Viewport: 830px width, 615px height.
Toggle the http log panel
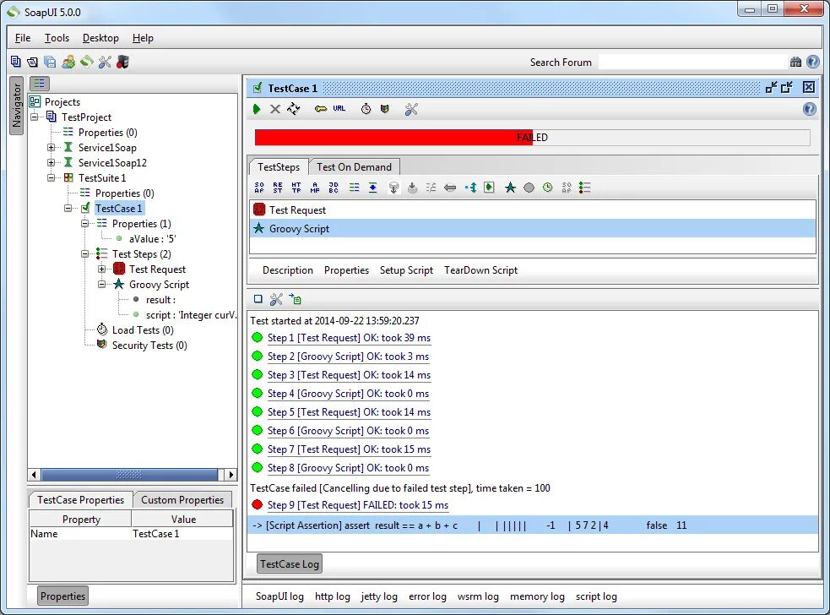pos(333,596)
